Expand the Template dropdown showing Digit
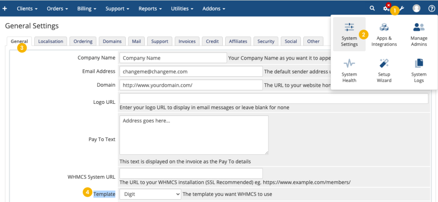Screen dimensions: 438x202 click(150, 194)
